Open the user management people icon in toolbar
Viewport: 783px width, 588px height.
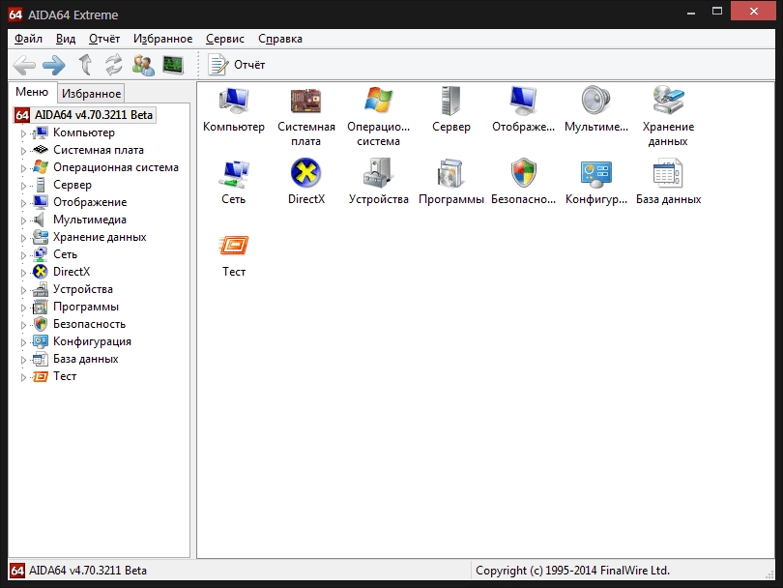coord(143,65)
